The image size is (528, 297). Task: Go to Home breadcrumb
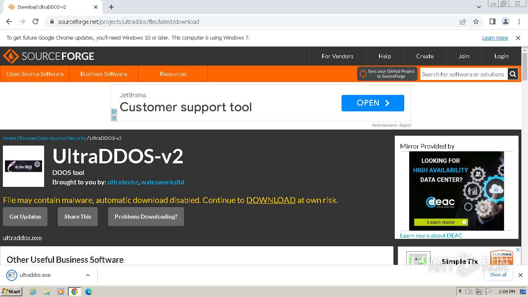pyautogui.click(x=9, y=138)
